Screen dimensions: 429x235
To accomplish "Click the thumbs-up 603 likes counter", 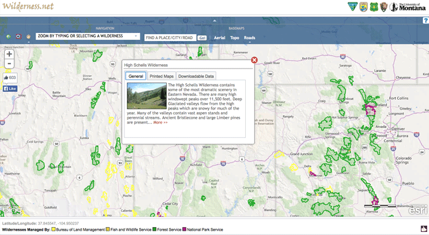I will tap(10, 78).
